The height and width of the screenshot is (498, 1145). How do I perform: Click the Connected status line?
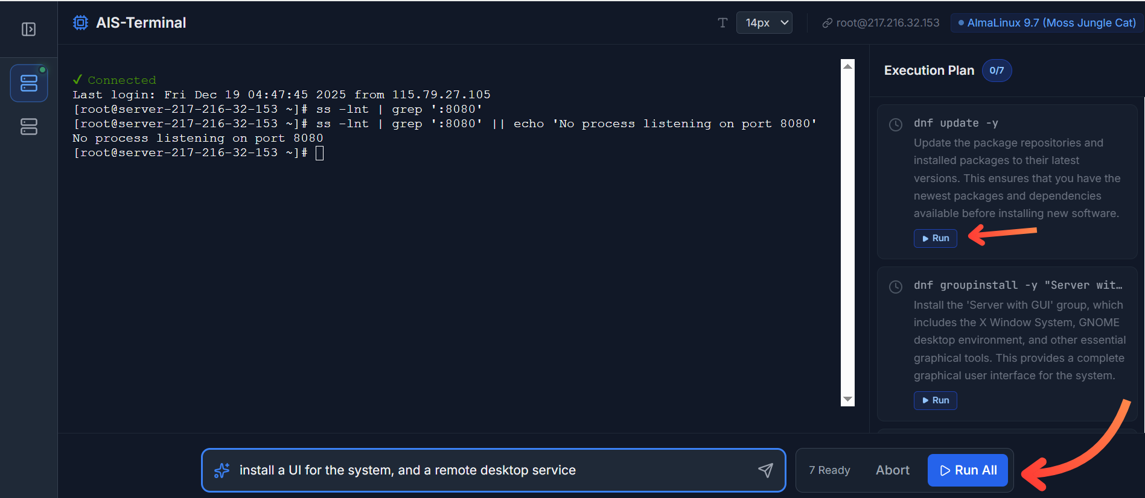click(114, 80)
